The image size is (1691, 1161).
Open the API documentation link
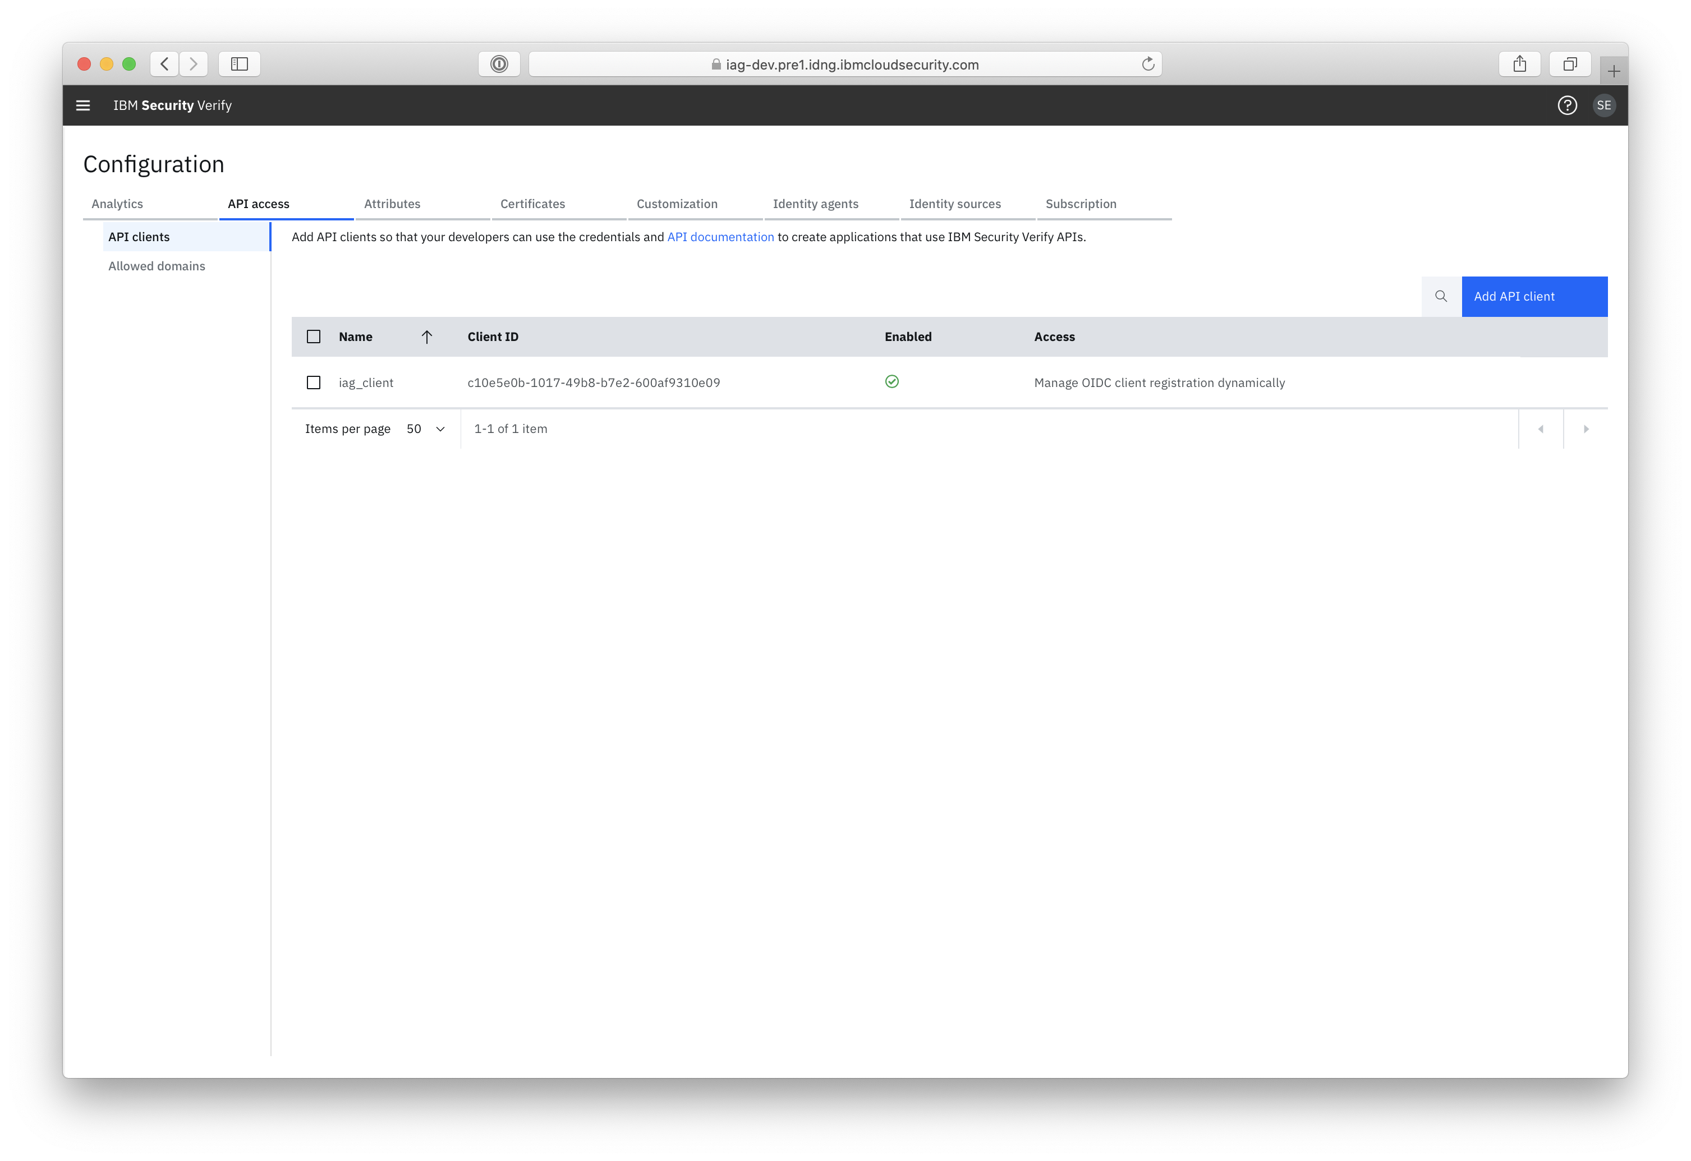(720, 237)
